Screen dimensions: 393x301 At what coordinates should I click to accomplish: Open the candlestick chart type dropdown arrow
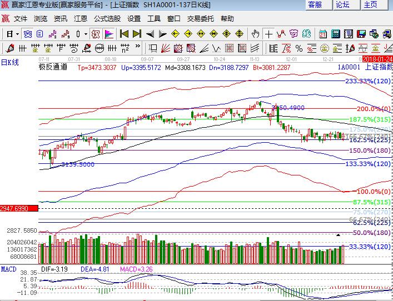(x=85, y=34)
